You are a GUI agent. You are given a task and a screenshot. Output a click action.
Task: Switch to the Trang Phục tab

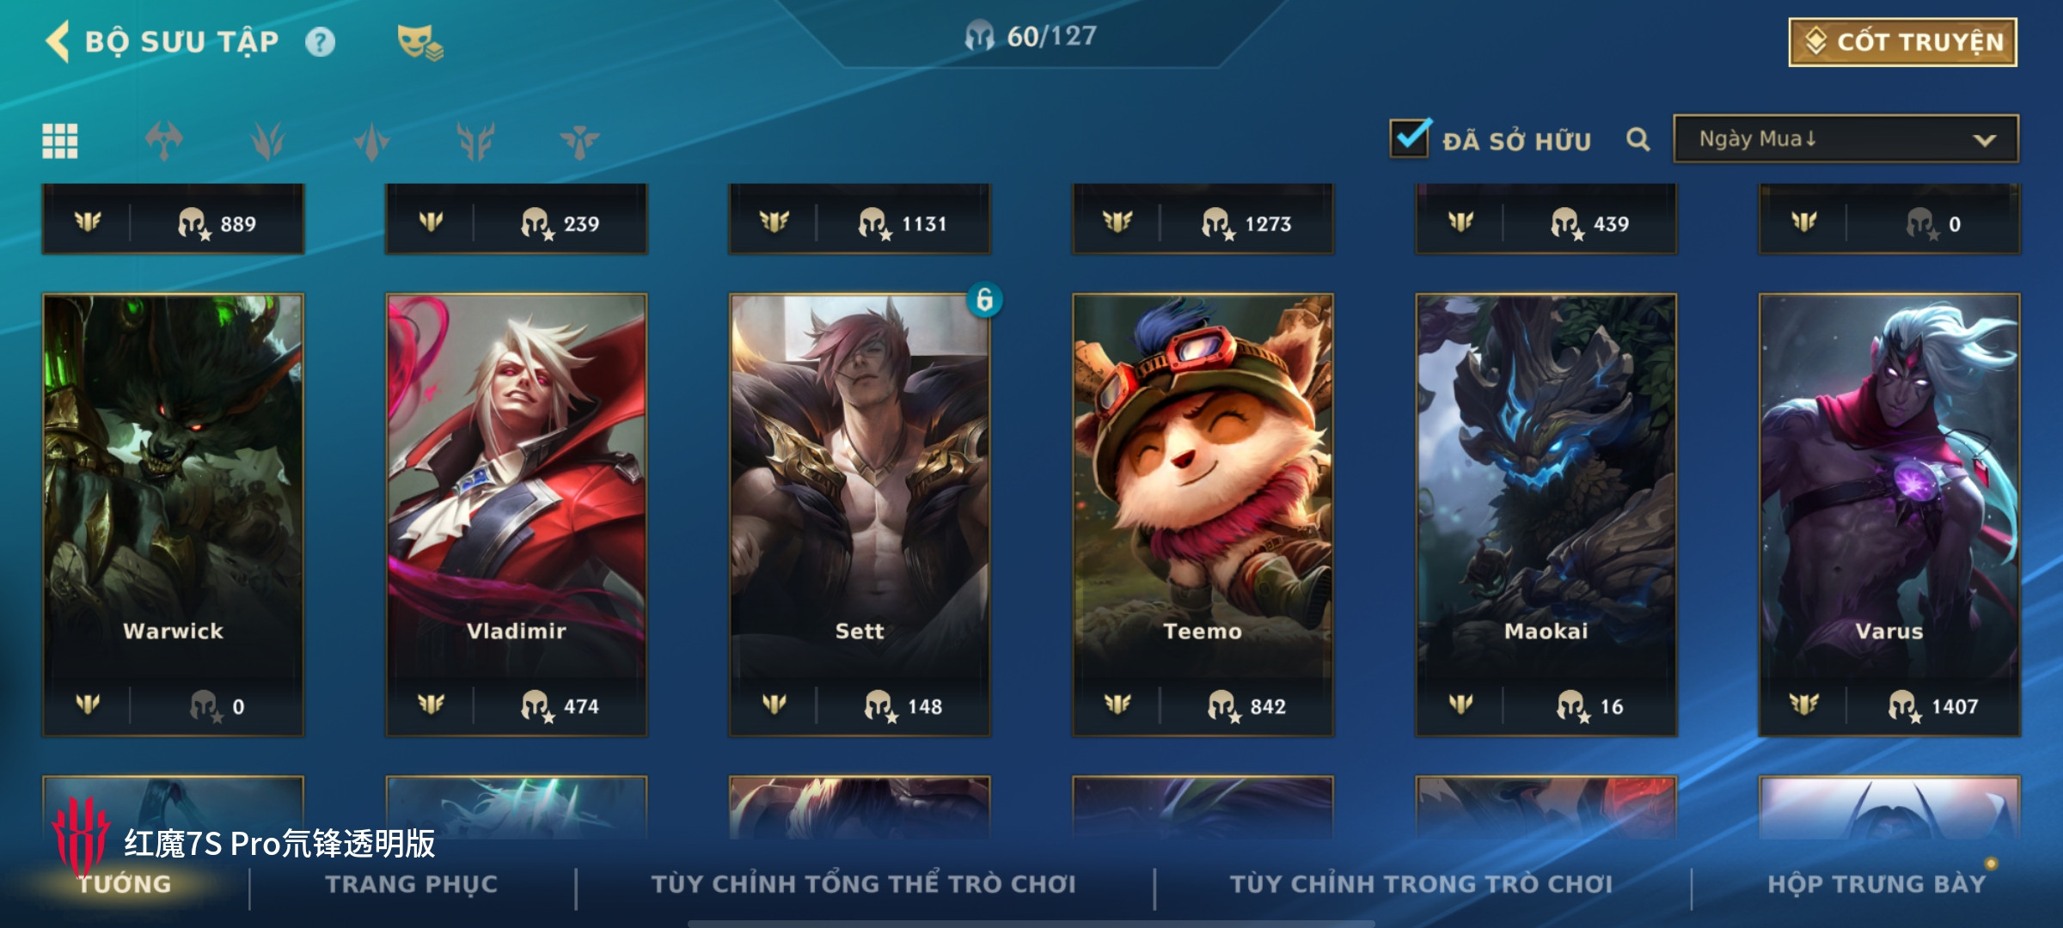412,884
